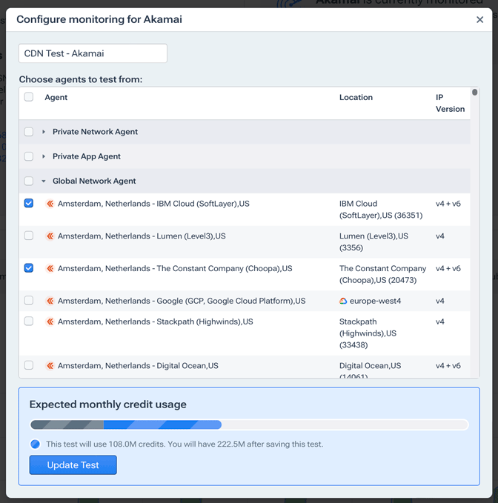Screen dimensions: 498x503
Task: Click the test name field "CDN Test - Akamai"
Action: (x=93, y=53)
